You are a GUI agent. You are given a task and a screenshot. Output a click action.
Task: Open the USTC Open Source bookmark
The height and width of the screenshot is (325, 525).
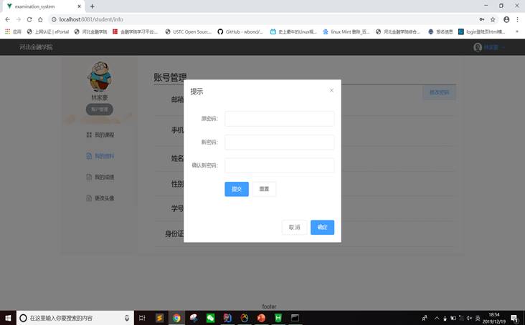(189, 31)
